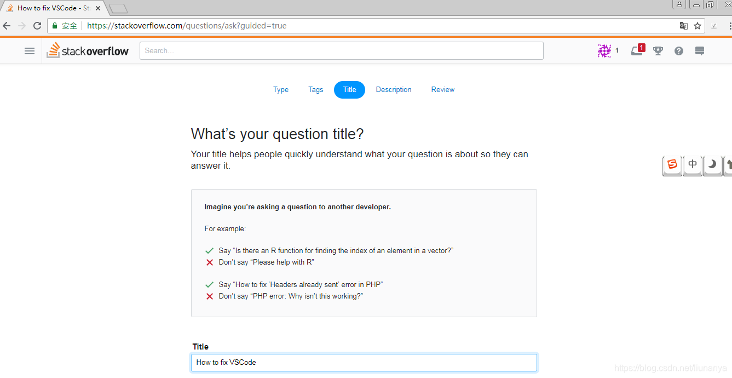Open the Stack Overflow inbox notifications
The height and width of the screenshot is (378, 732).
click(637, 50)
